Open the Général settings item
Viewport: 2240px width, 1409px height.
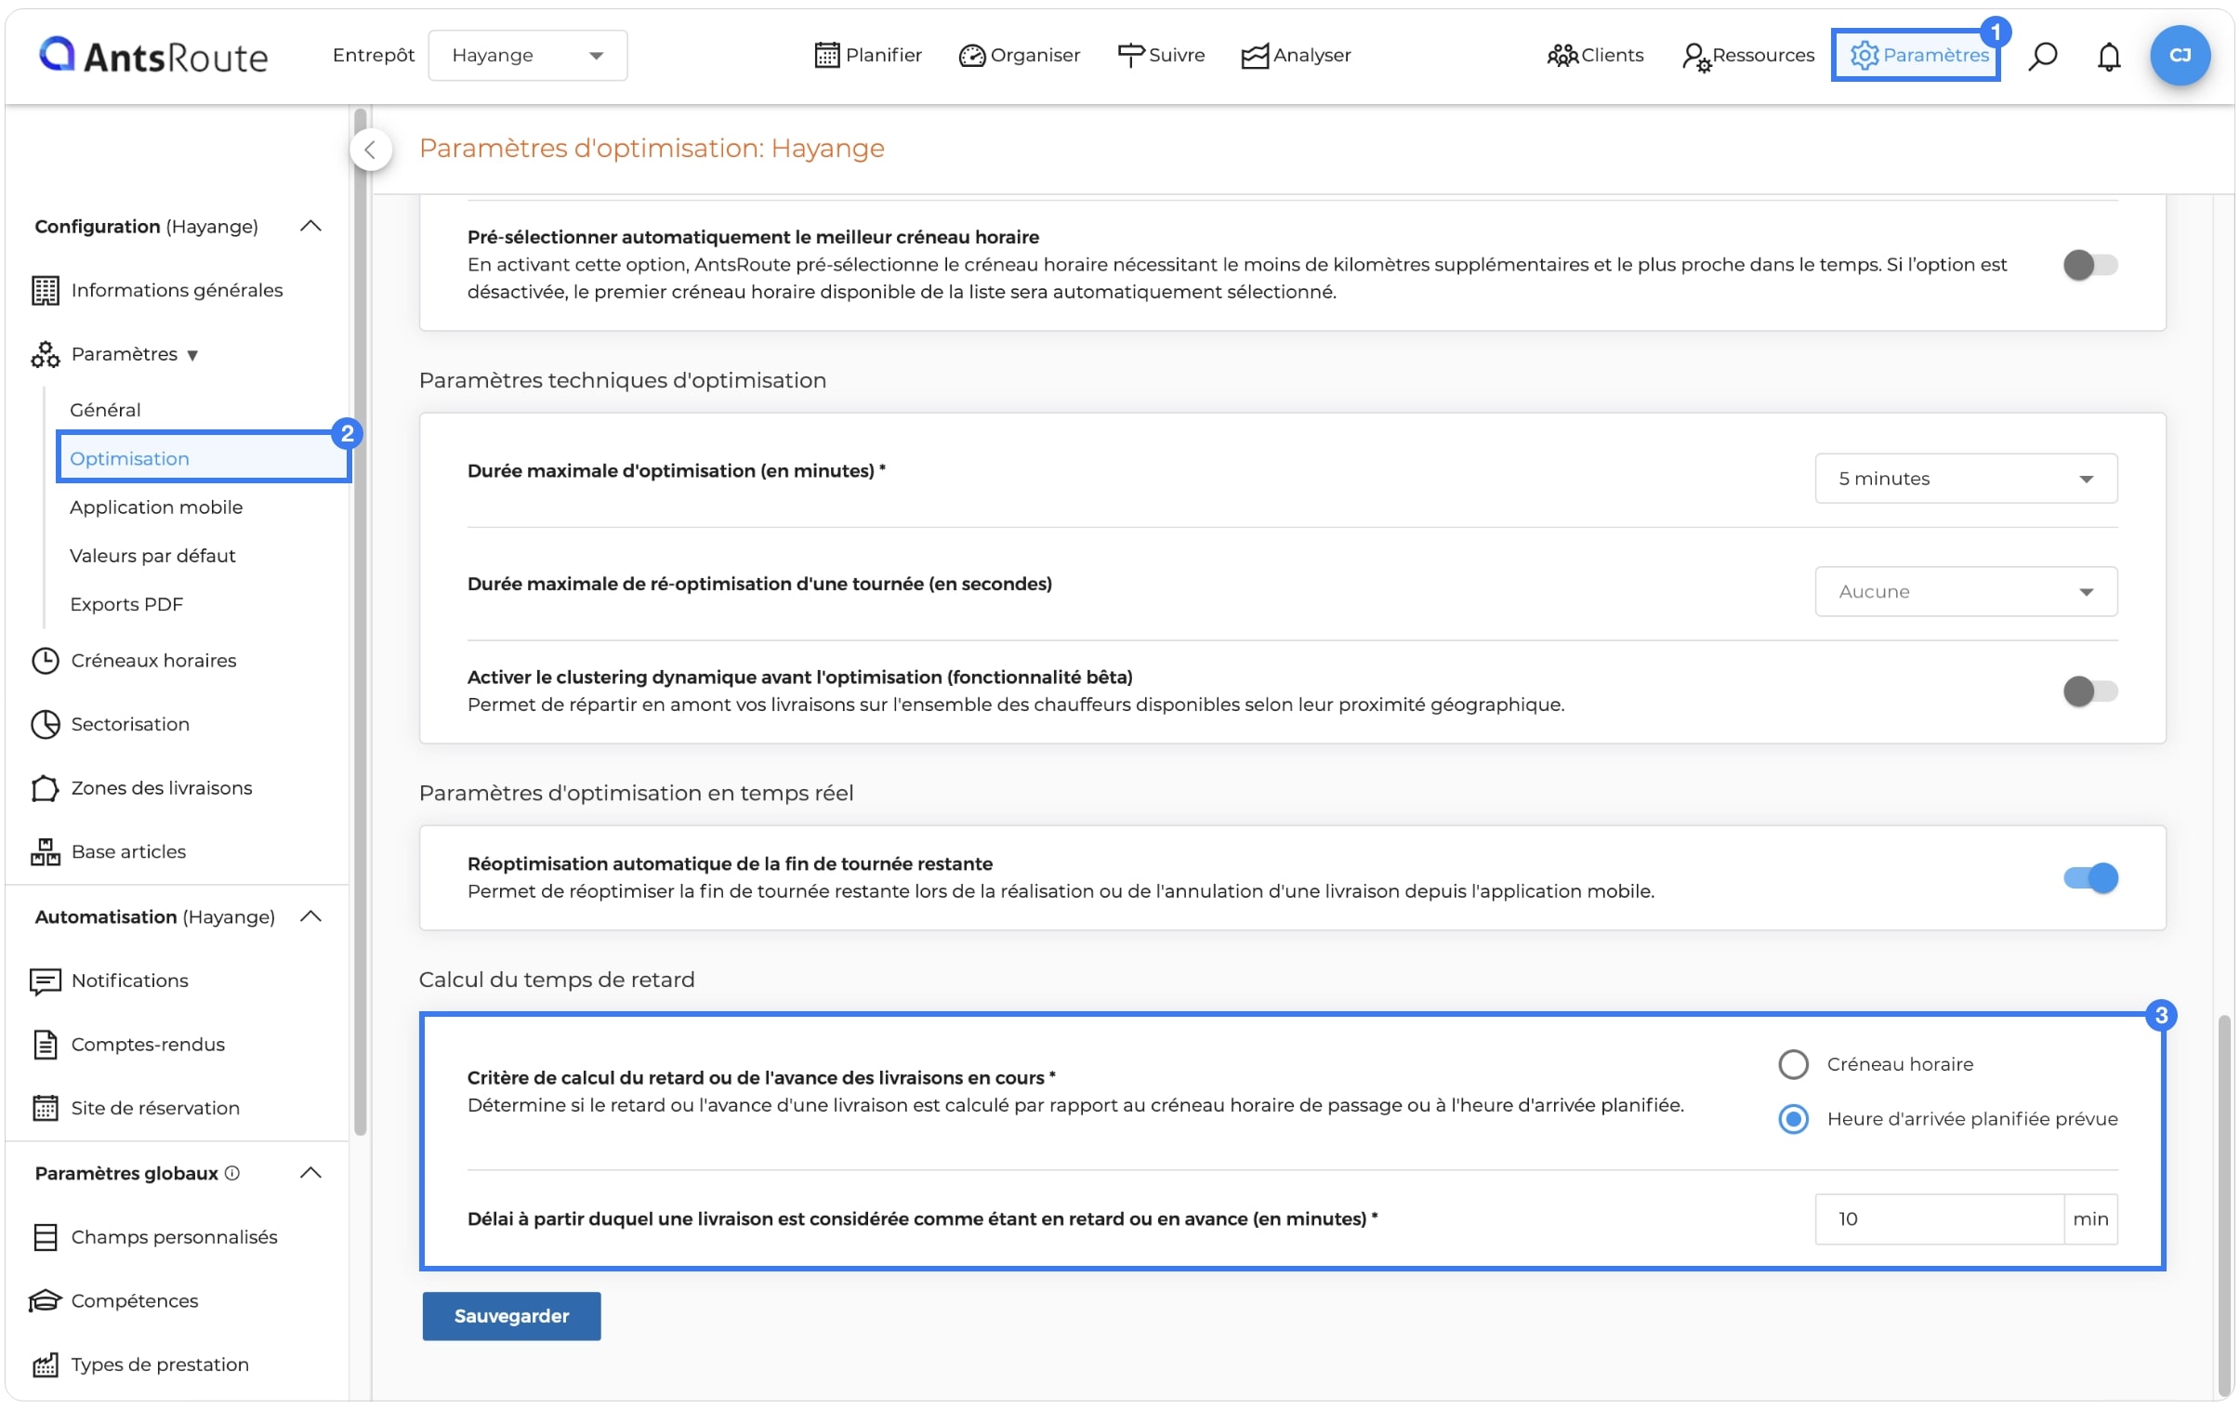(105, 410)
